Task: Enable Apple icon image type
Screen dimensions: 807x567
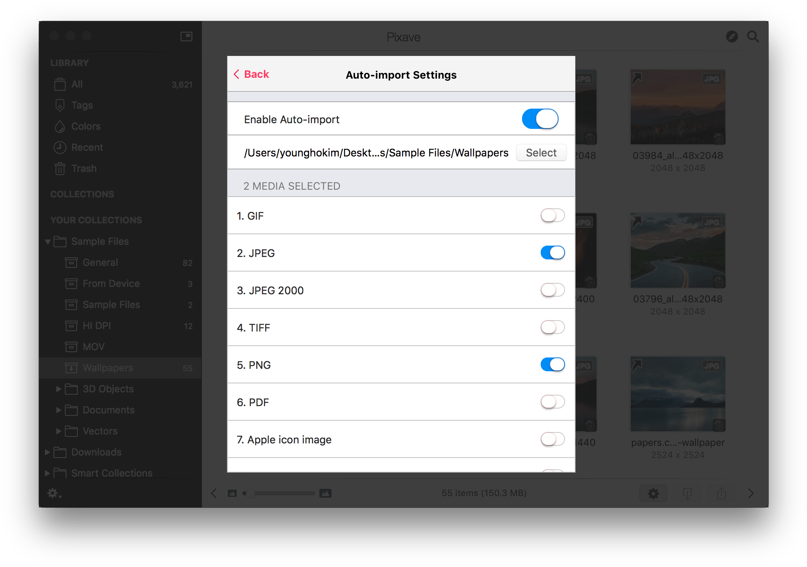Action: (552, 439)
